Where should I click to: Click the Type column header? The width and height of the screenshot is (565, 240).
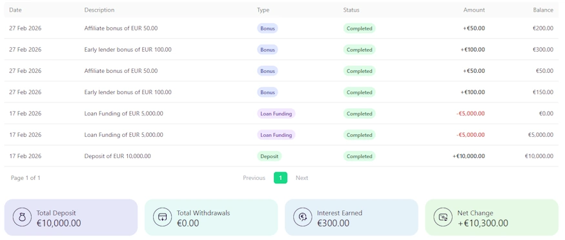pyautogui.click(x=263, y=10)
